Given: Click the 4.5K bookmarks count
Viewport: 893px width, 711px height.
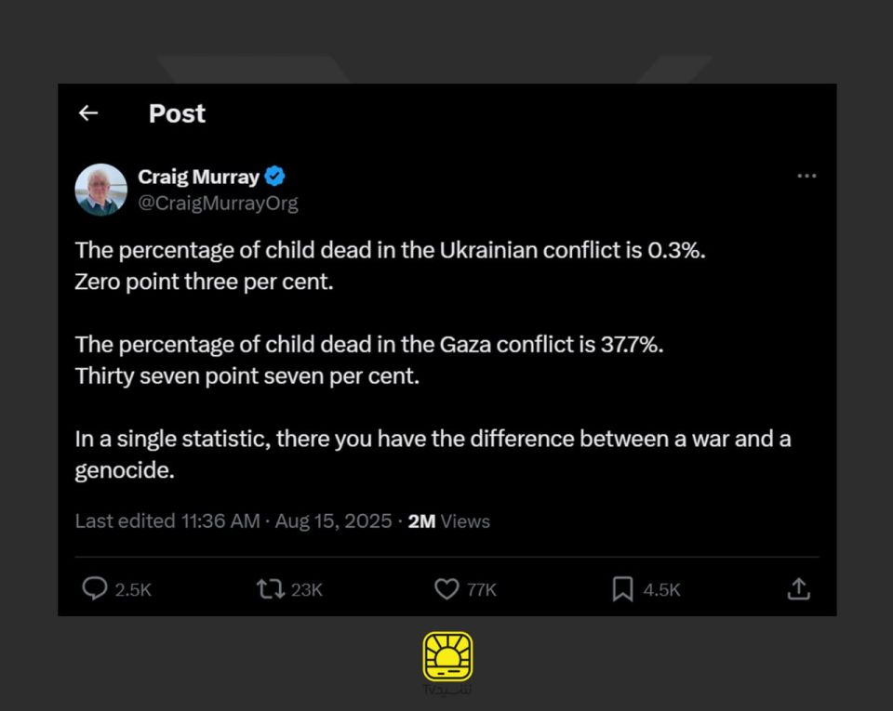Looking at the screenshot, I should [661, 589].
